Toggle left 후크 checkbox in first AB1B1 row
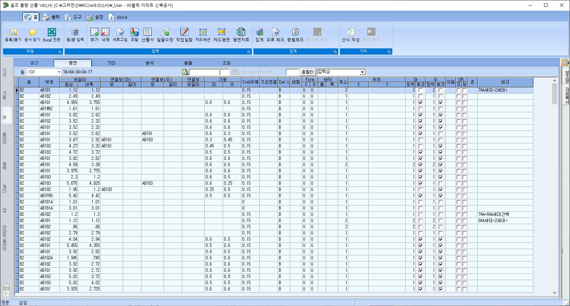The height and width of the screenshot is (306, 570). pyautogui.click(x=421, y=90)
